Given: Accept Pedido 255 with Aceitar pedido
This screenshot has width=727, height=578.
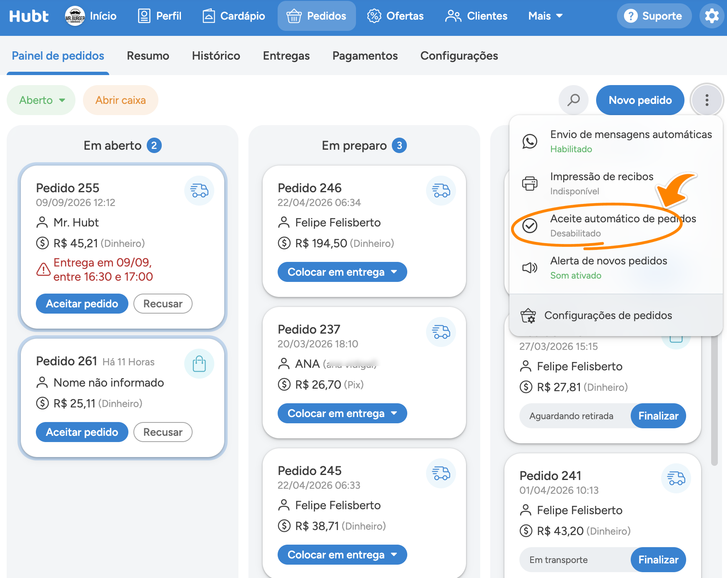Looking at the screenshot, I should 82,304.
